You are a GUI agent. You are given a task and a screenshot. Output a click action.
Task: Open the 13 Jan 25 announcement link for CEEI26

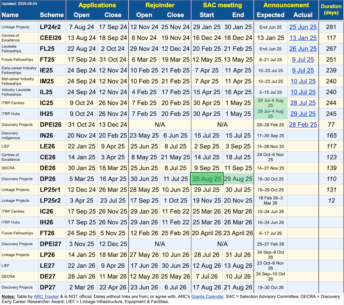(x=303, y=38)
